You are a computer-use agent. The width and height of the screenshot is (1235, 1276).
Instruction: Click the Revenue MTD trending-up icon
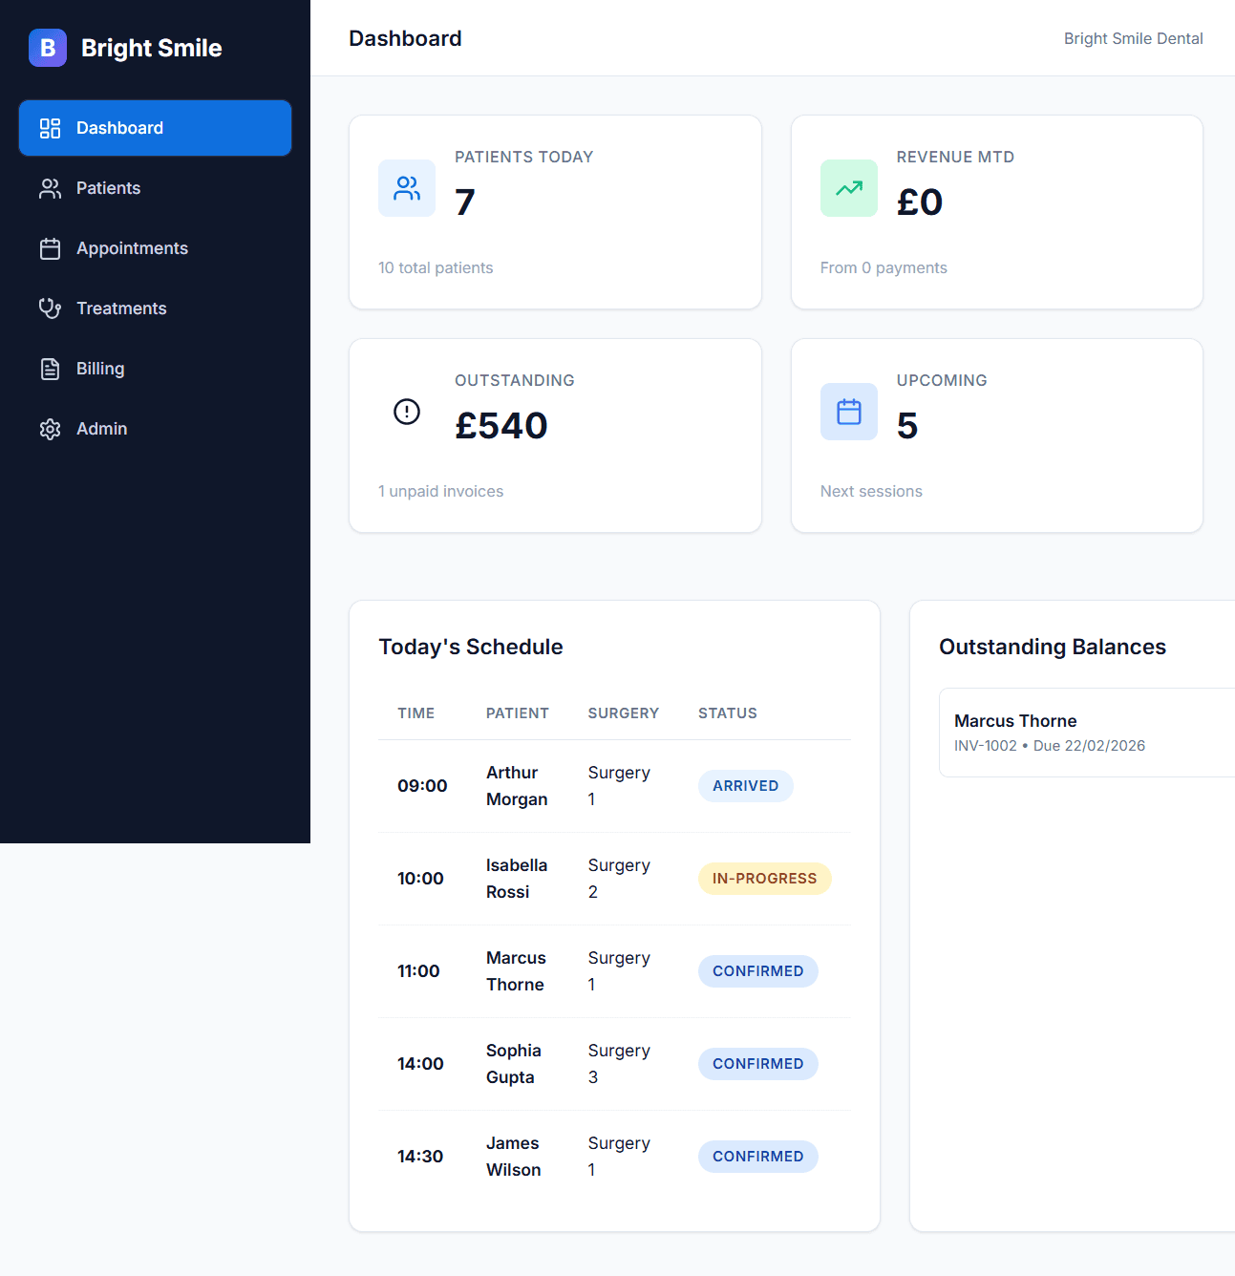point(849,188)
